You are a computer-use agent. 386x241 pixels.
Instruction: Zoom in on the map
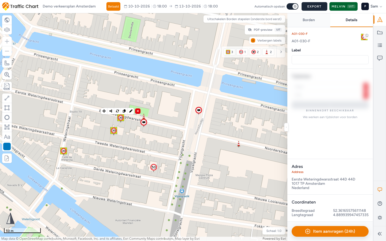(7, 42)
